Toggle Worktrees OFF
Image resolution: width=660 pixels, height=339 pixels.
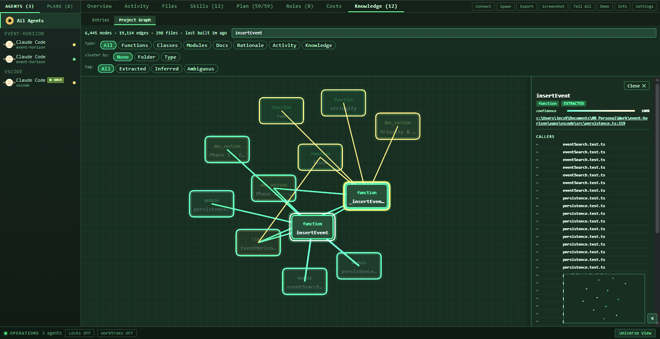coord(117,333)
